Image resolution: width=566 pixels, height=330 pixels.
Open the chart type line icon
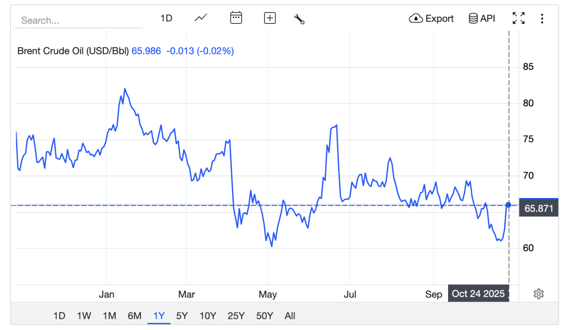click(201, 18)
